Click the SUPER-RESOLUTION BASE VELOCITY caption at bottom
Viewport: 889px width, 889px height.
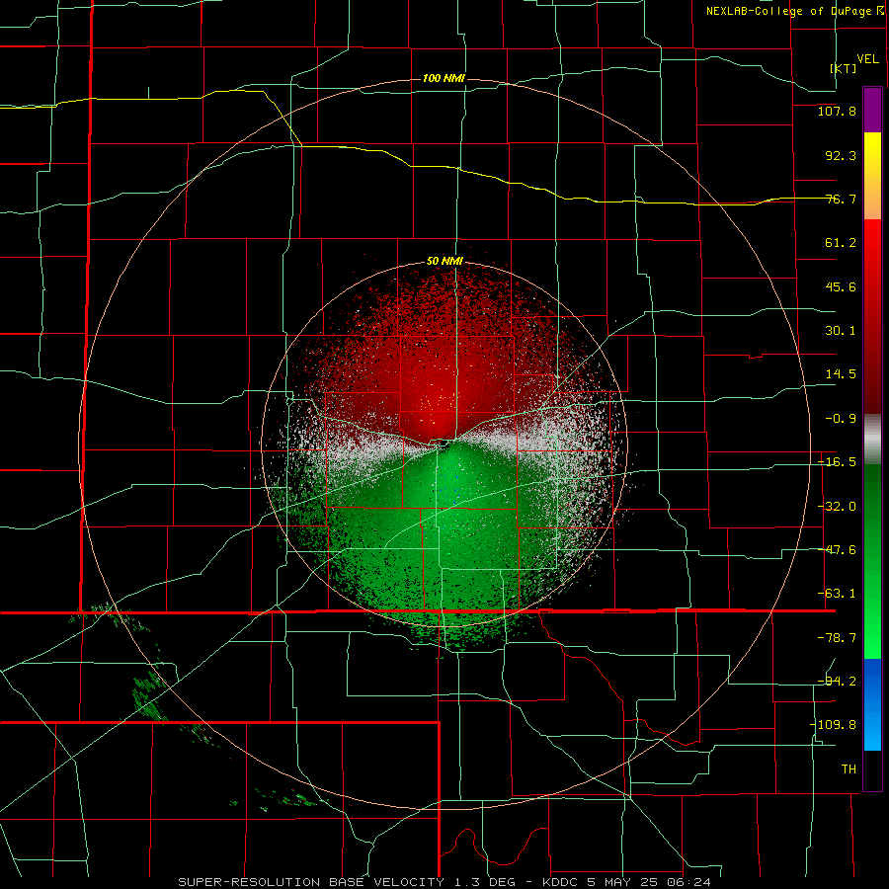click(x=444, y=882)
